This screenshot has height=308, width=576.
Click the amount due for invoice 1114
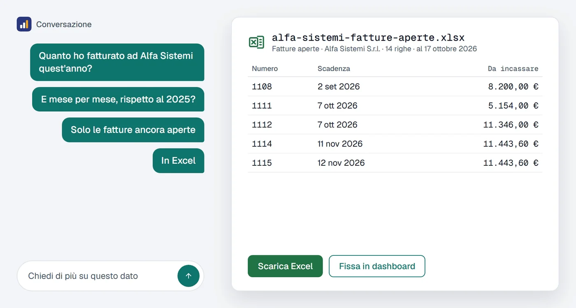pyautogui.click(x=511, y=144)
